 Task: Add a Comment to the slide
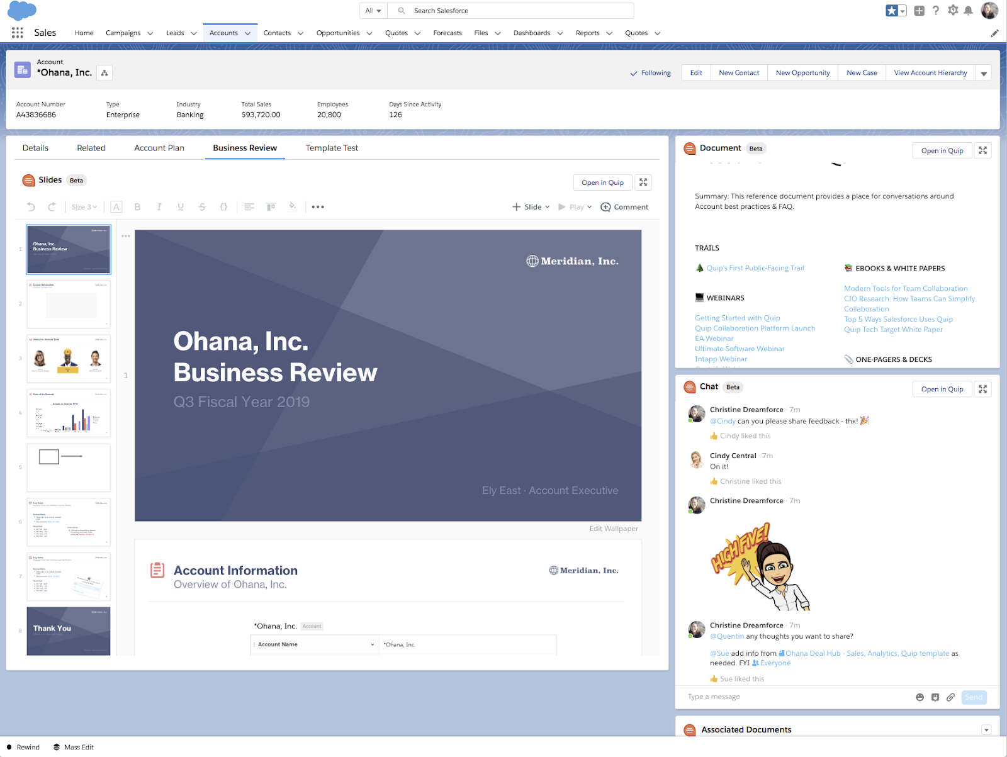[624, 206]
